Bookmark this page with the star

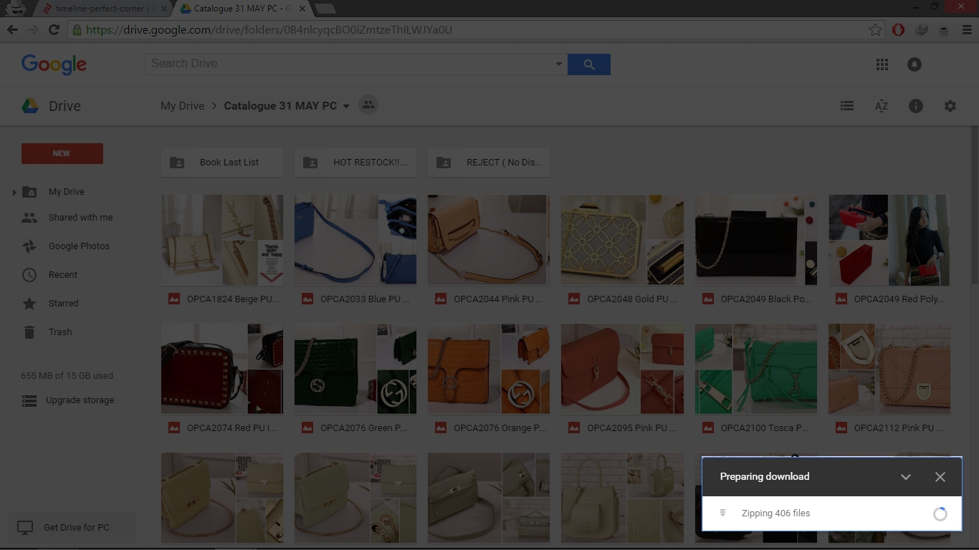click(875, 30)
